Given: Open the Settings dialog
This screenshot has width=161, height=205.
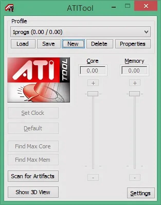Looking at the screenshot, I should coord(141,193).
